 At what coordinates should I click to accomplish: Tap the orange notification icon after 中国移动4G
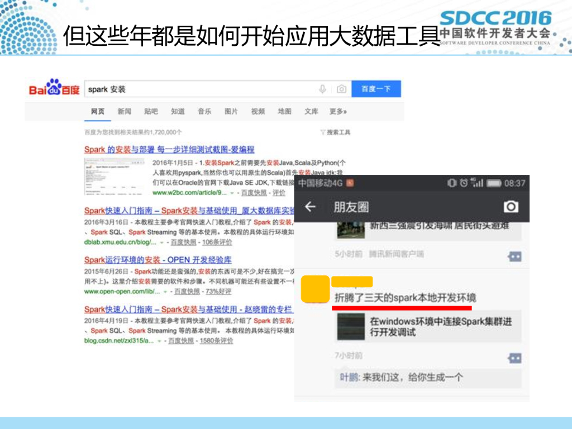click(350, 183)
